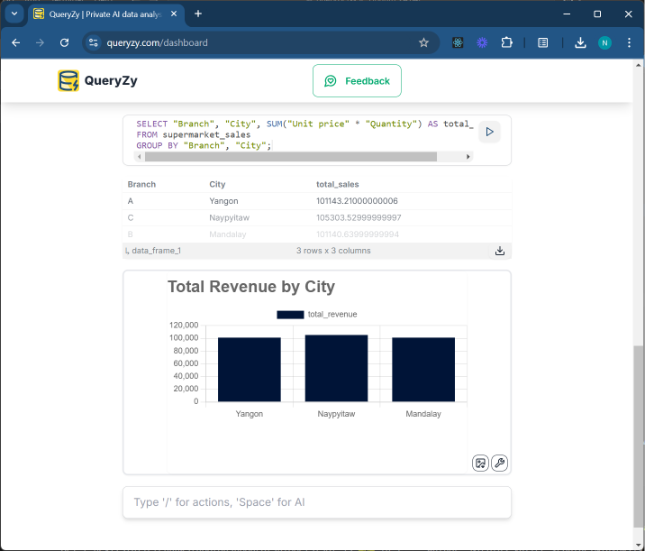Open the browser downloads icon
Image resolution: width=645 pixels, height=551 pixels.
tap(580, 42)
